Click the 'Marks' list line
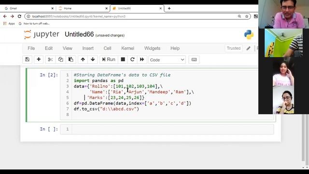 pyautogui.click(x=116, y=98)
